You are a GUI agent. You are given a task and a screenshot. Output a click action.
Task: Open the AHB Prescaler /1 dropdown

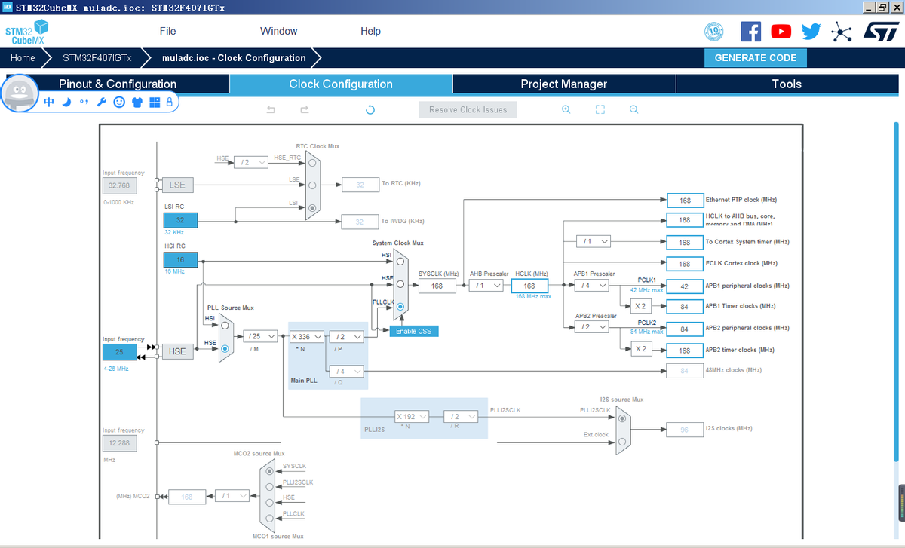coord(486,286)
